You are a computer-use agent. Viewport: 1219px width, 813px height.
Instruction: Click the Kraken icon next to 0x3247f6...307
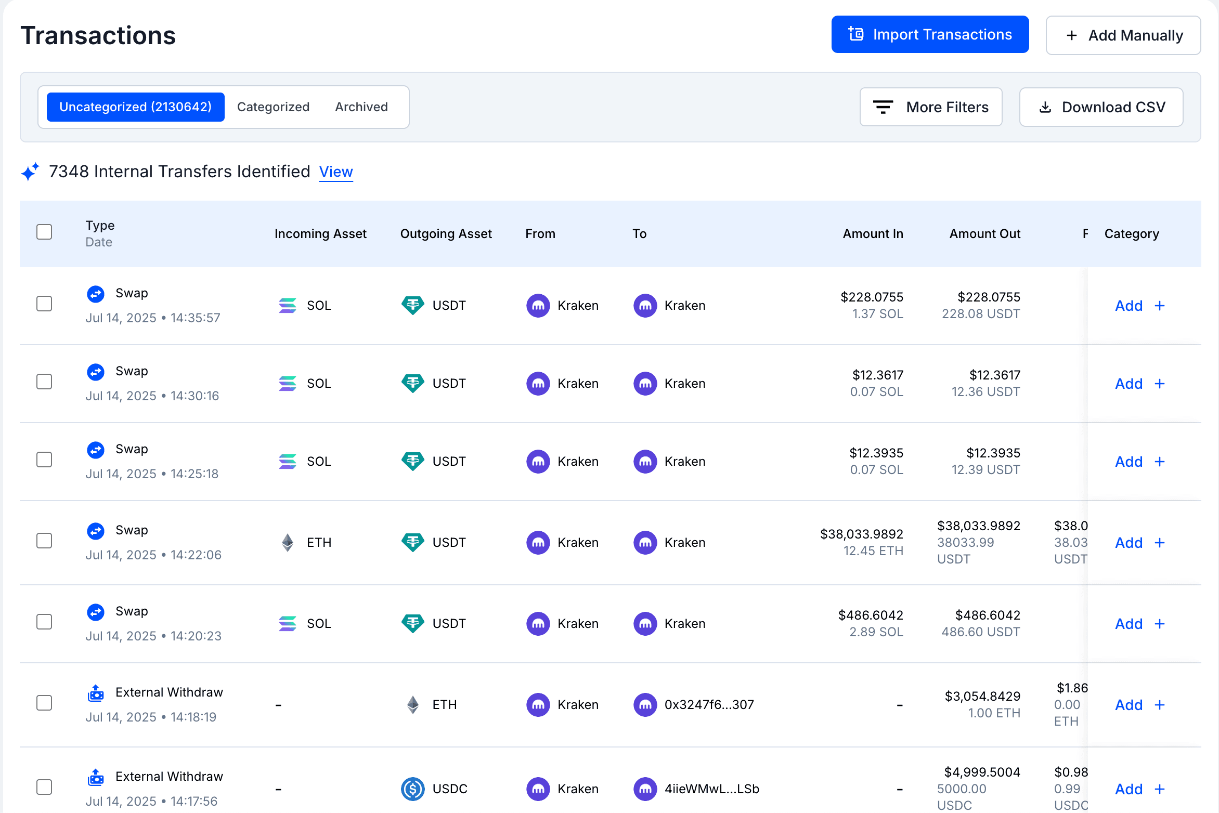click(645, 705)
